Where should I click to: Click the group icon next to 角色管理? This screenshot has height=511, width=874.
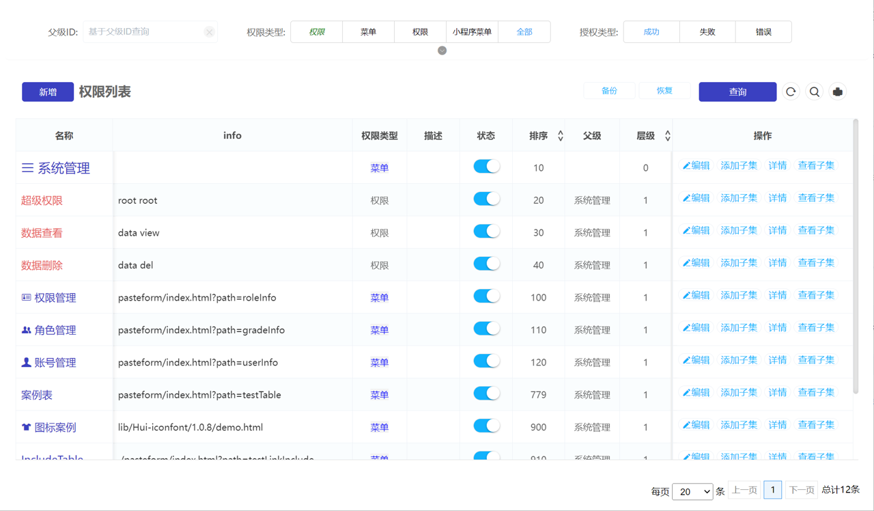coord(26,330)
